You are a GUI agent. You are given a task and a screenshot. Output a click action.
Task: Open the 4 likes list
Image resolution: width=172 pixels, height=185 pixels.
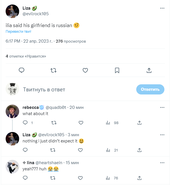point(26,56)
